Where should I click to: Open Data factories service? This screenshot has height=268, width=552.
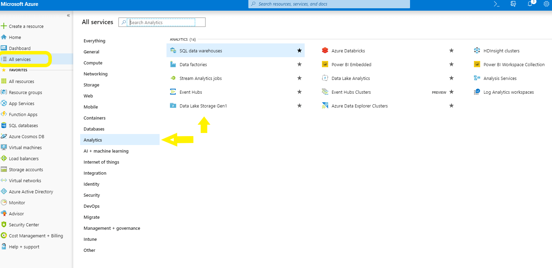pos(193,64)
